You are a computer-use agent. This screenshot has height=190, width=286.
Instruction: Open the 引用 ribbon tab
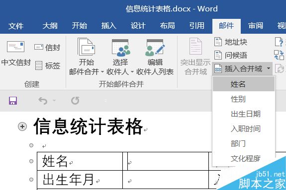[x=197, y=26]
